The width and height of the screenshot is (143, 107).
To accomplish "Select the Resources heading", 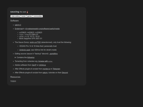I will 15,77.
